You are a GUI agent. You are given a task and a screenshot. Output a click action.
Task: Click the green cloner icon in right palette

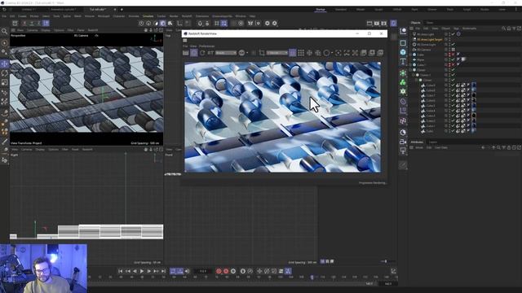pyautogui.click(x=403, y=82)
